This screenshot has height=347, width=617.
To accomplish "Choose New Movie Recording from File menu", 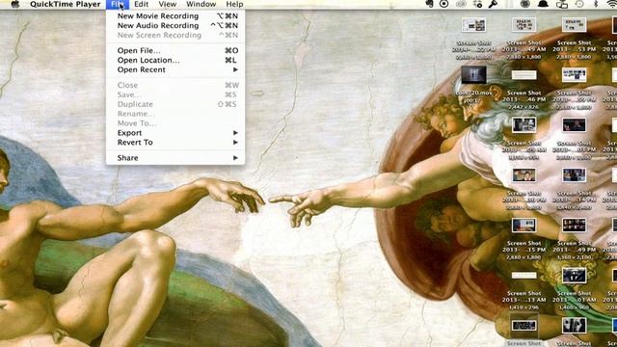I will point(175,16).
